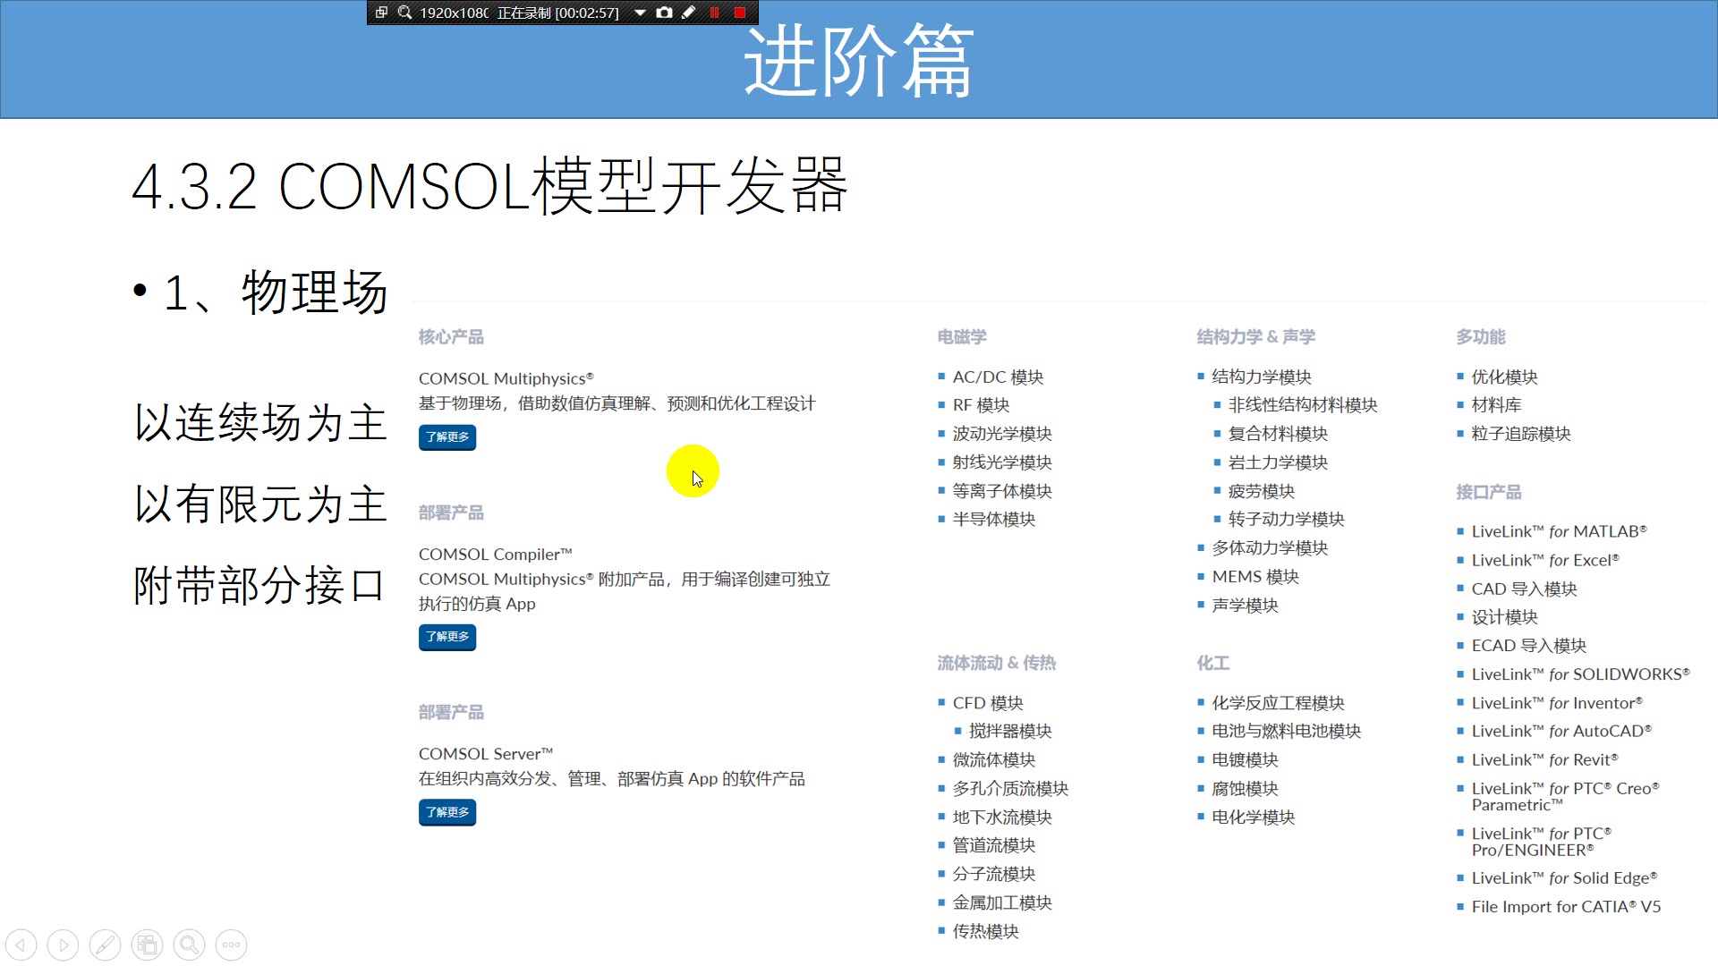1718x966 pixels.
Task: Click 搅拌器模块 link
Action: pyautogui.click(x=1010, y=731)
